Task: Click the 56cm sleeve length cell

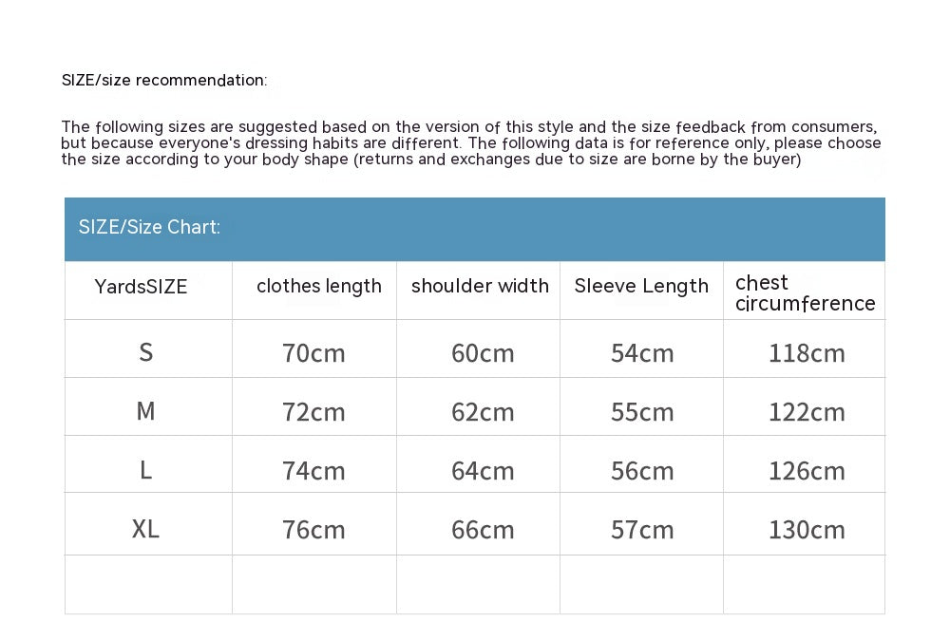Action: [642, 471]
